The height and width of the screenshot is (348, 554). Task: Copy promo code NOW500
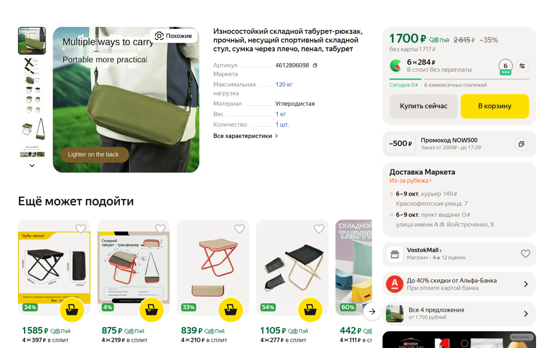[x=521, y=144]
